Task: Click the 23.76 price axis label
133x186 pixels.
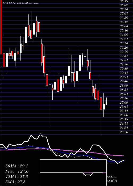Action: click(124, 132)
